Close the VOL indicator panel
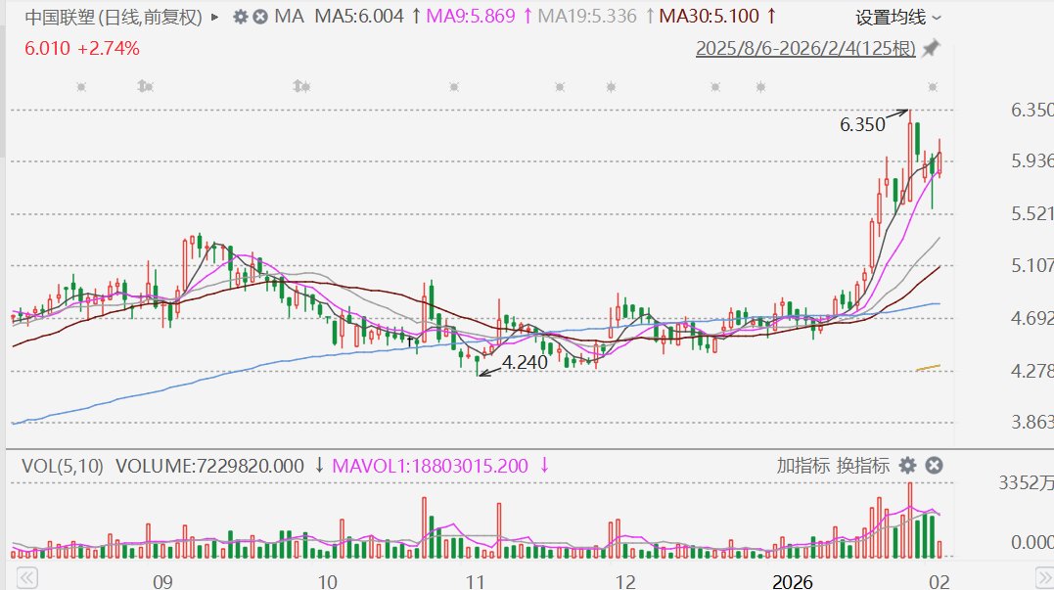This screenshot has width=1054, height=590. 934,465
